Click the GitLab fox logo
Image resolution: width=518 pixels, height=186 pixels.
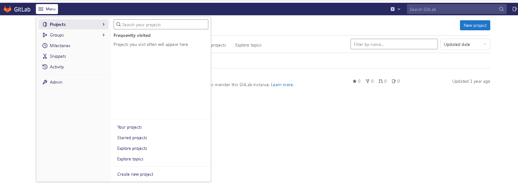(x=7, y=9)
